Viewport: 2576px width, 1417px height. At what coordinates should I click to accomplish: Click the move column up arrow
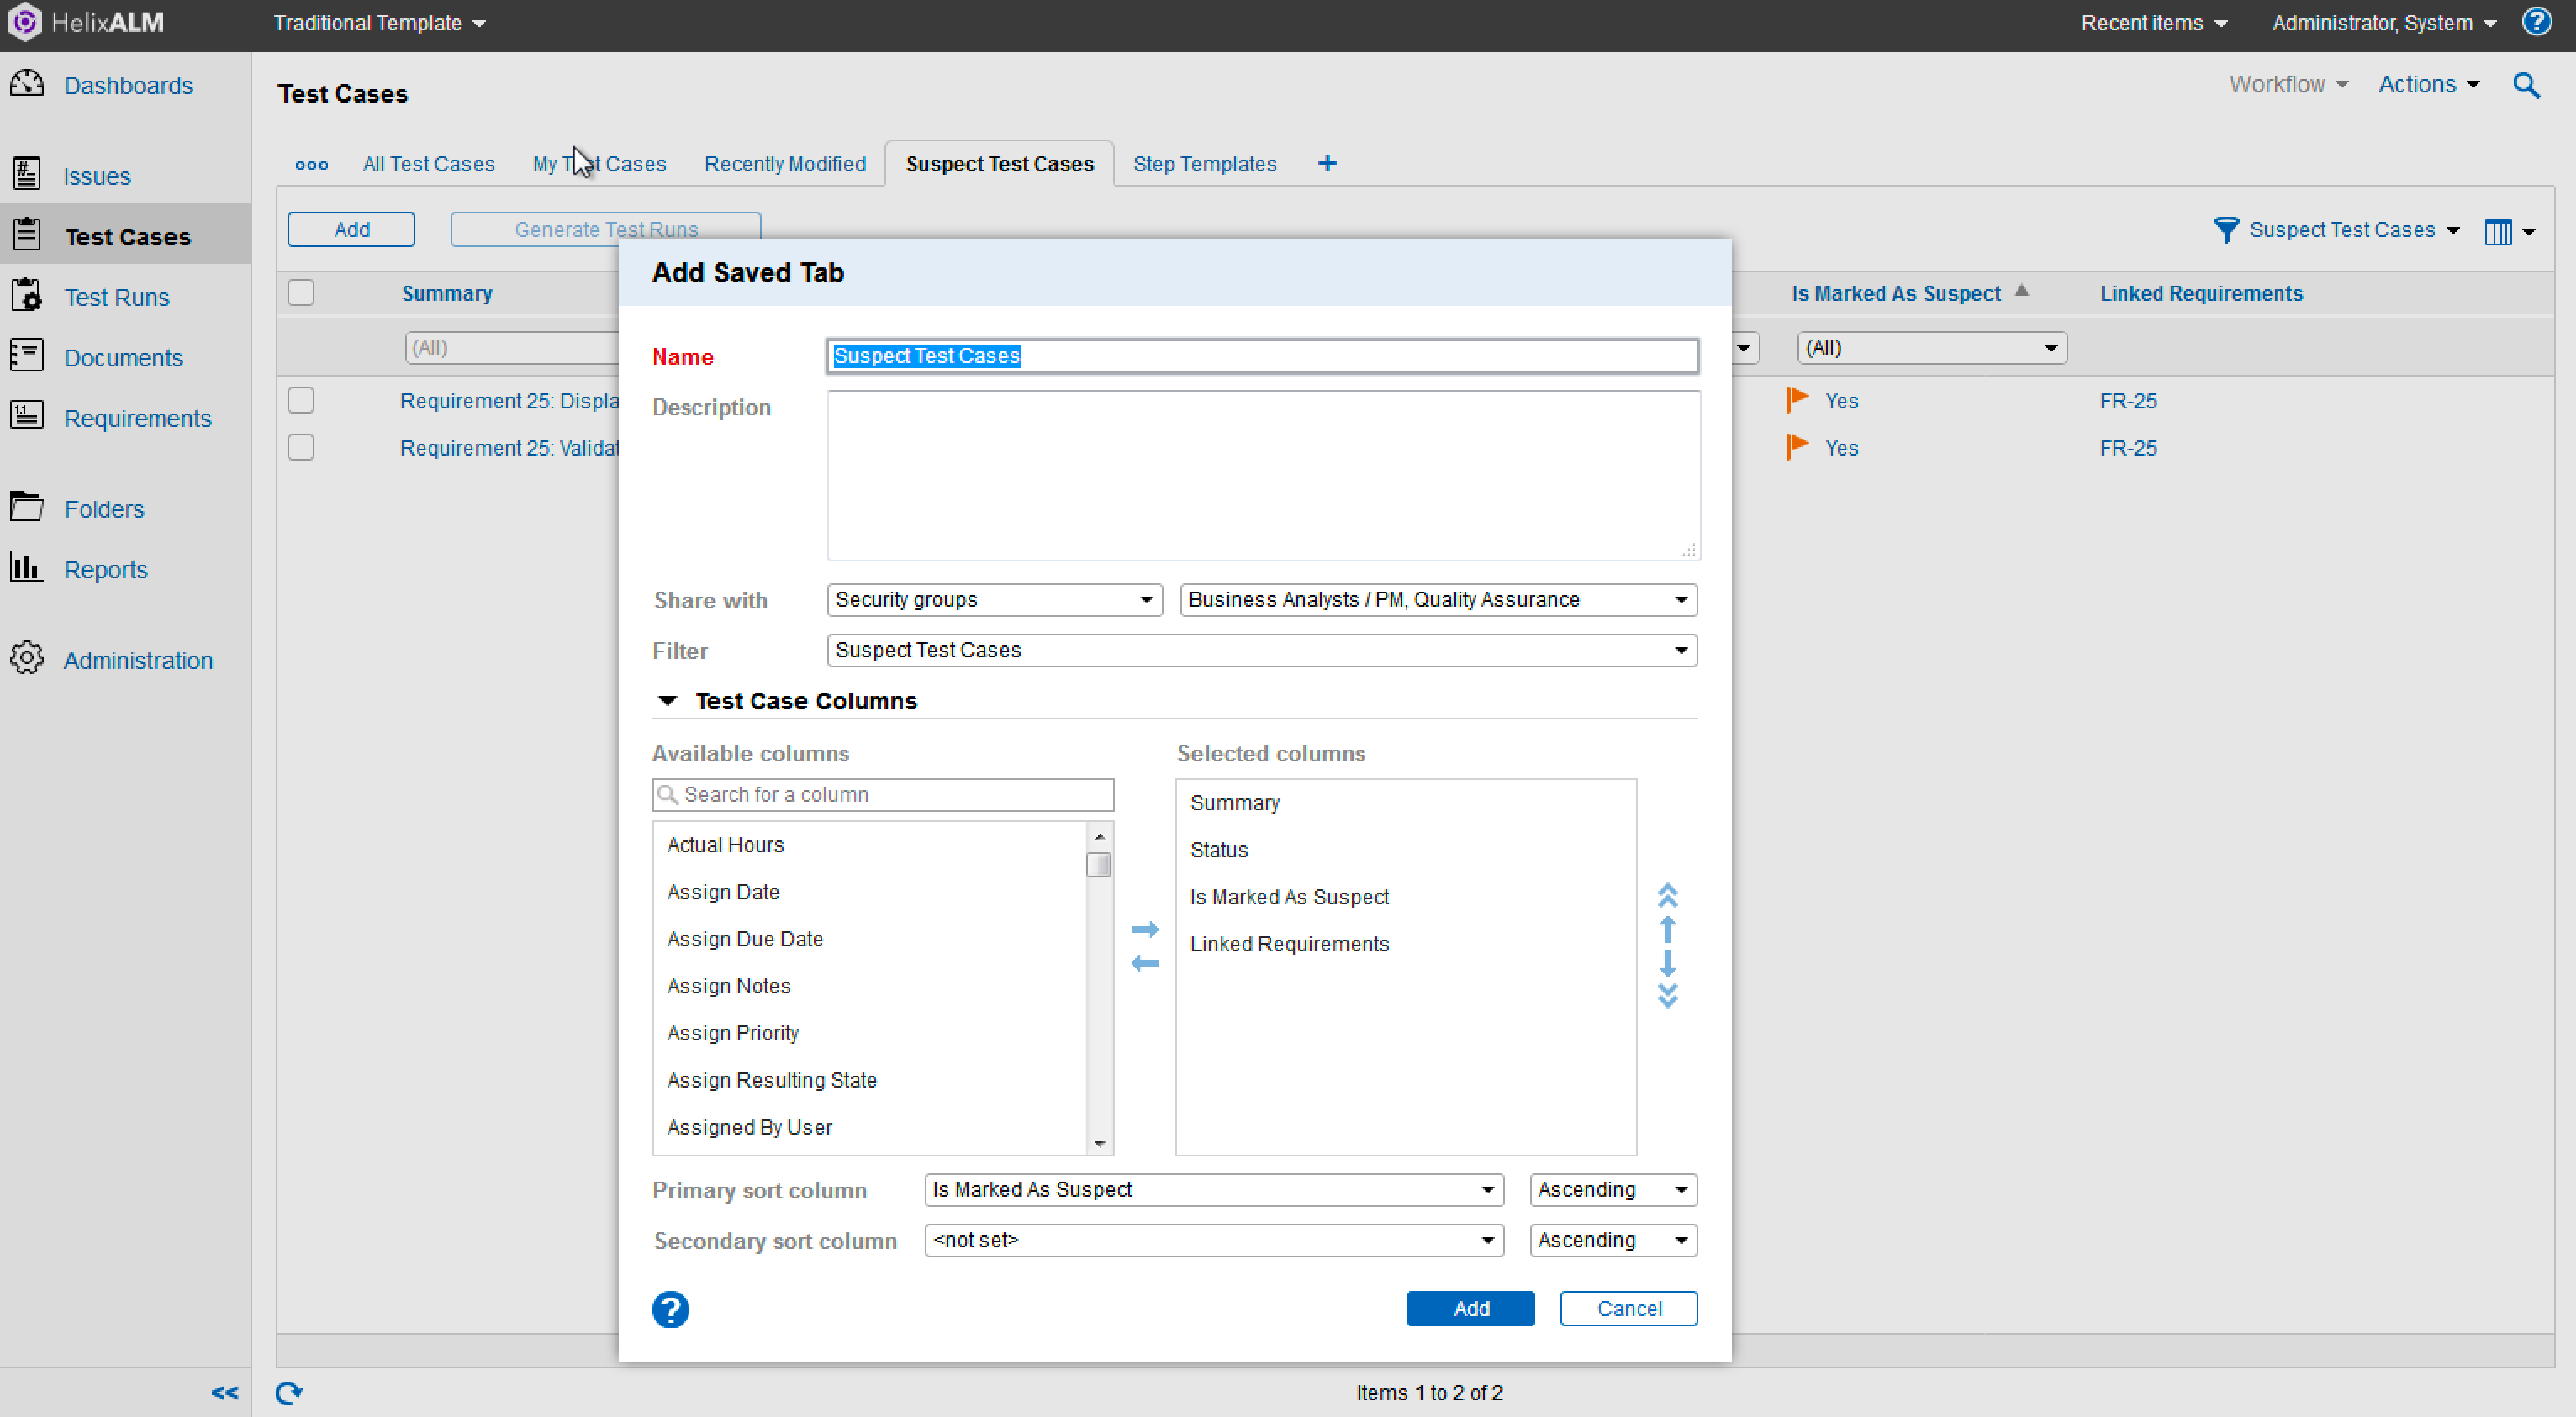tap(1667, 929)
